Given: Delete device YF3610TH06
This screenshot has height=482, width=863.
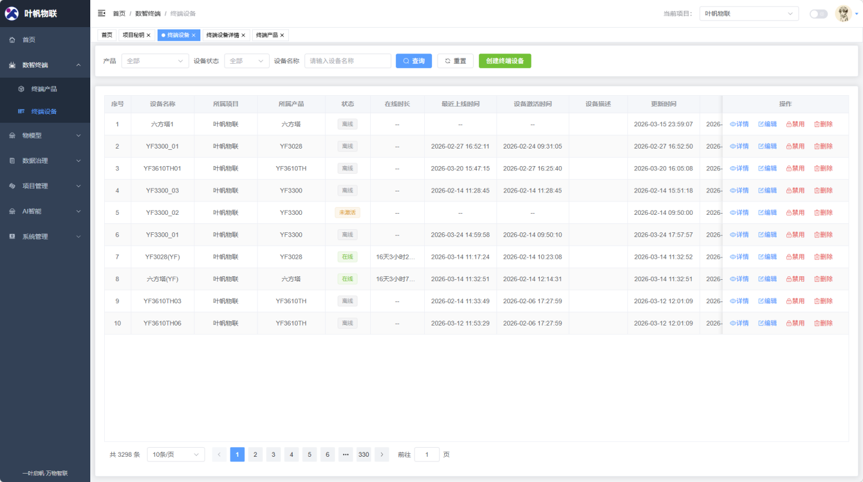Looking at the screenshot, I should coord(823,323).
